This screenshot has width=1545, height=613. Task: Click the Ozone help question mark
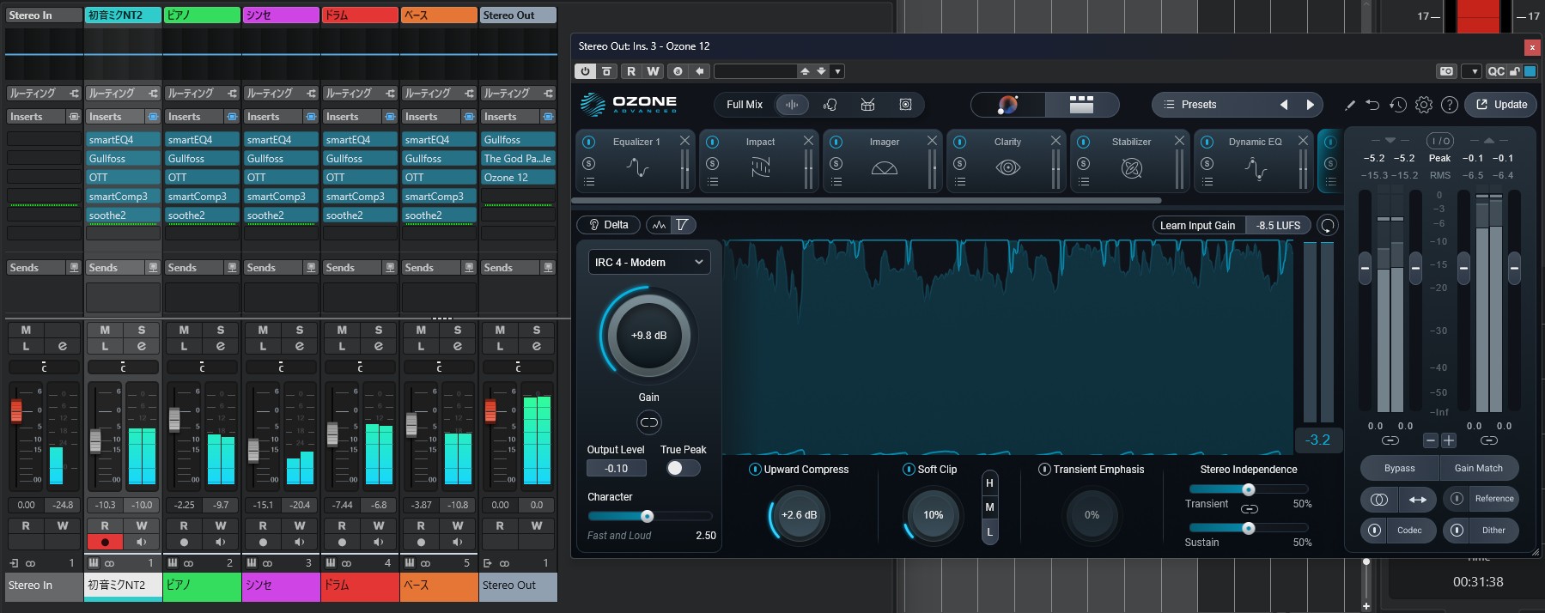[x=1449, y=105]
